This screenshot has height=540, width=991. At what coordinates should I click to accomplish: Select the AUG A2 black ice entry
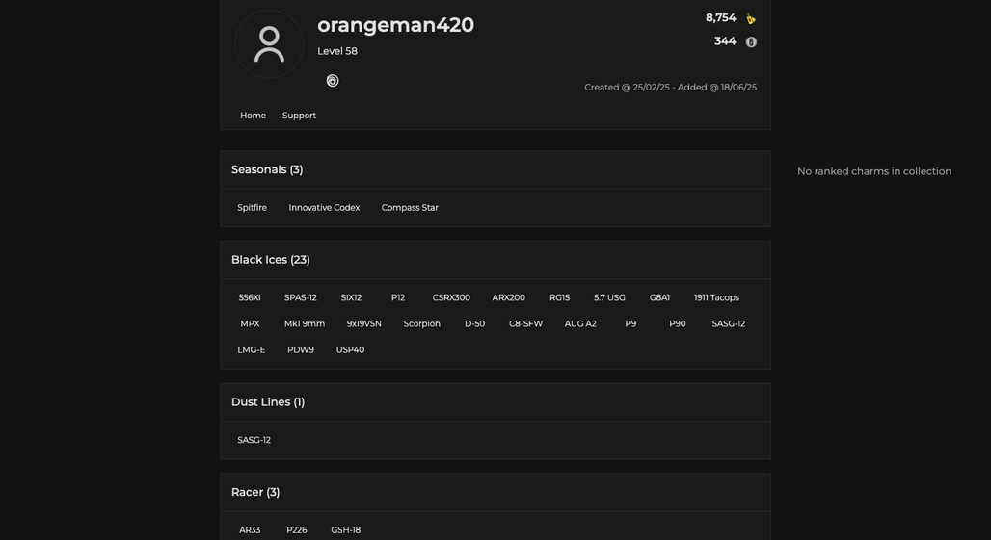click(x=580, y=323)
